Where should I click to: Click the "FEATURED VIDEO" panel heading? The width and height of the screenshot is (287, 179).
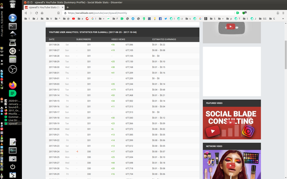tap(214, 103)
